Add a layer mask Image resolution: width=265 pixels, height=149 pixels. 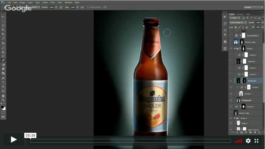(x=242, y=133)
